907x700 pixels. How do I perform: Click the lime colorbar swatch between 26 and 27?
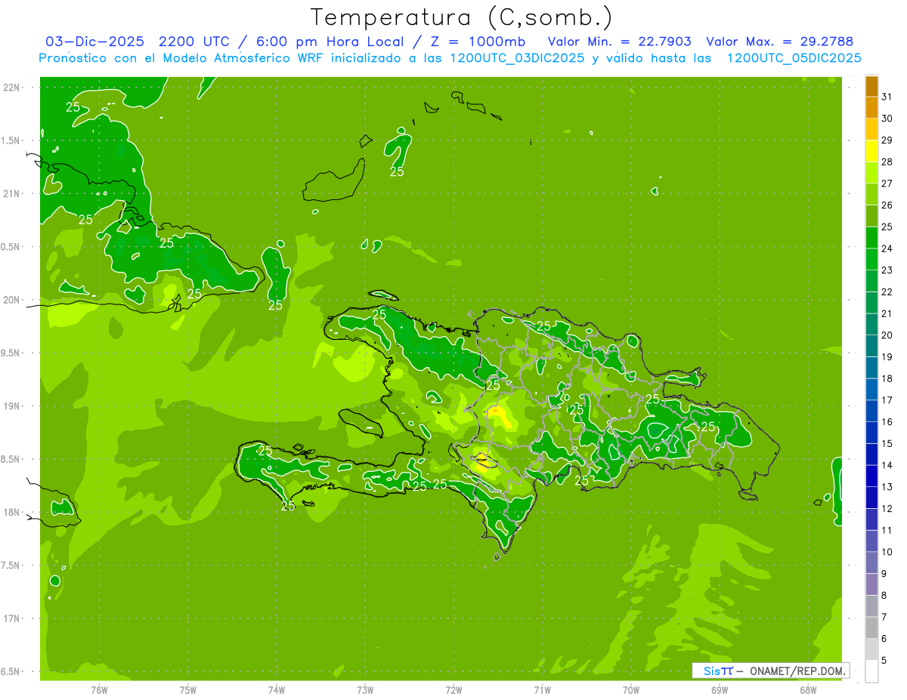pyautogui.click(x=871, y=194)
